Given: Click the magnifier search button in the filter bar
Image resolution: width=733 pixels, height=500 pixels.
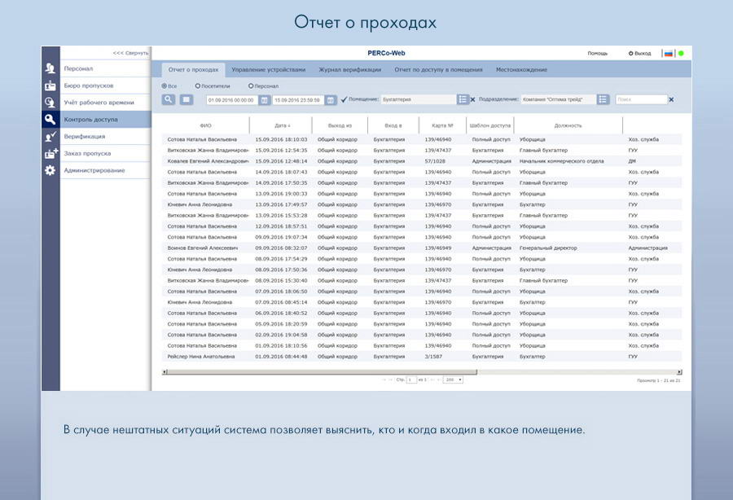Looking at the screenshot, I should coord(169,99).
